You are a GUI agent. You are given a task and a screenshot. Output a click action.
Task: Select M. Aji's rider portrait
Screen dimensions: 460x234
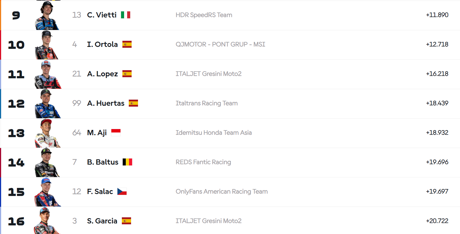(47, 133)
